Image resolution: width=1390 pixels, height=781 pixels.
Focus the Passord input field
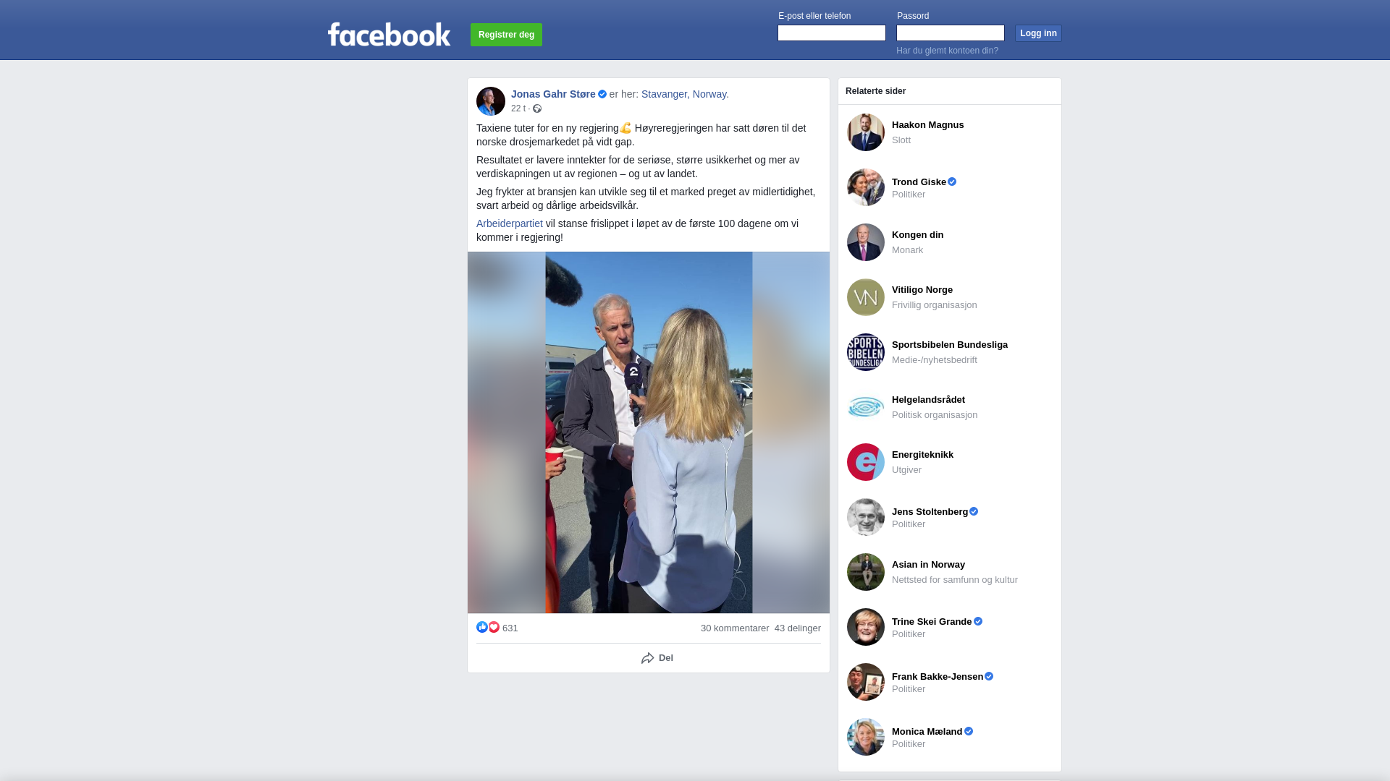[951, 33]
